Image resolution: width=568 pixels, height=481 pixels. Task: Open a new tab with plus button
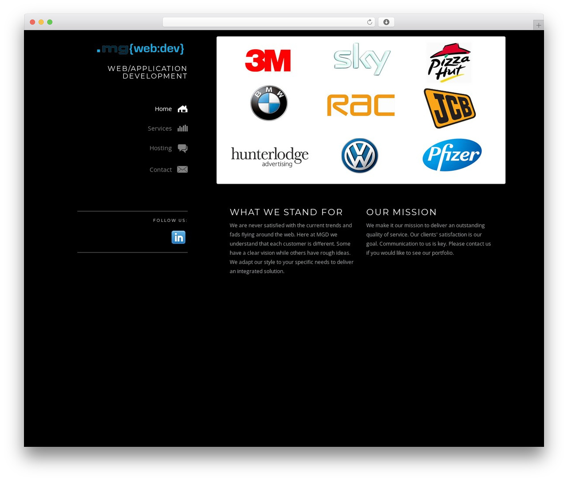(x=538, y=25)
